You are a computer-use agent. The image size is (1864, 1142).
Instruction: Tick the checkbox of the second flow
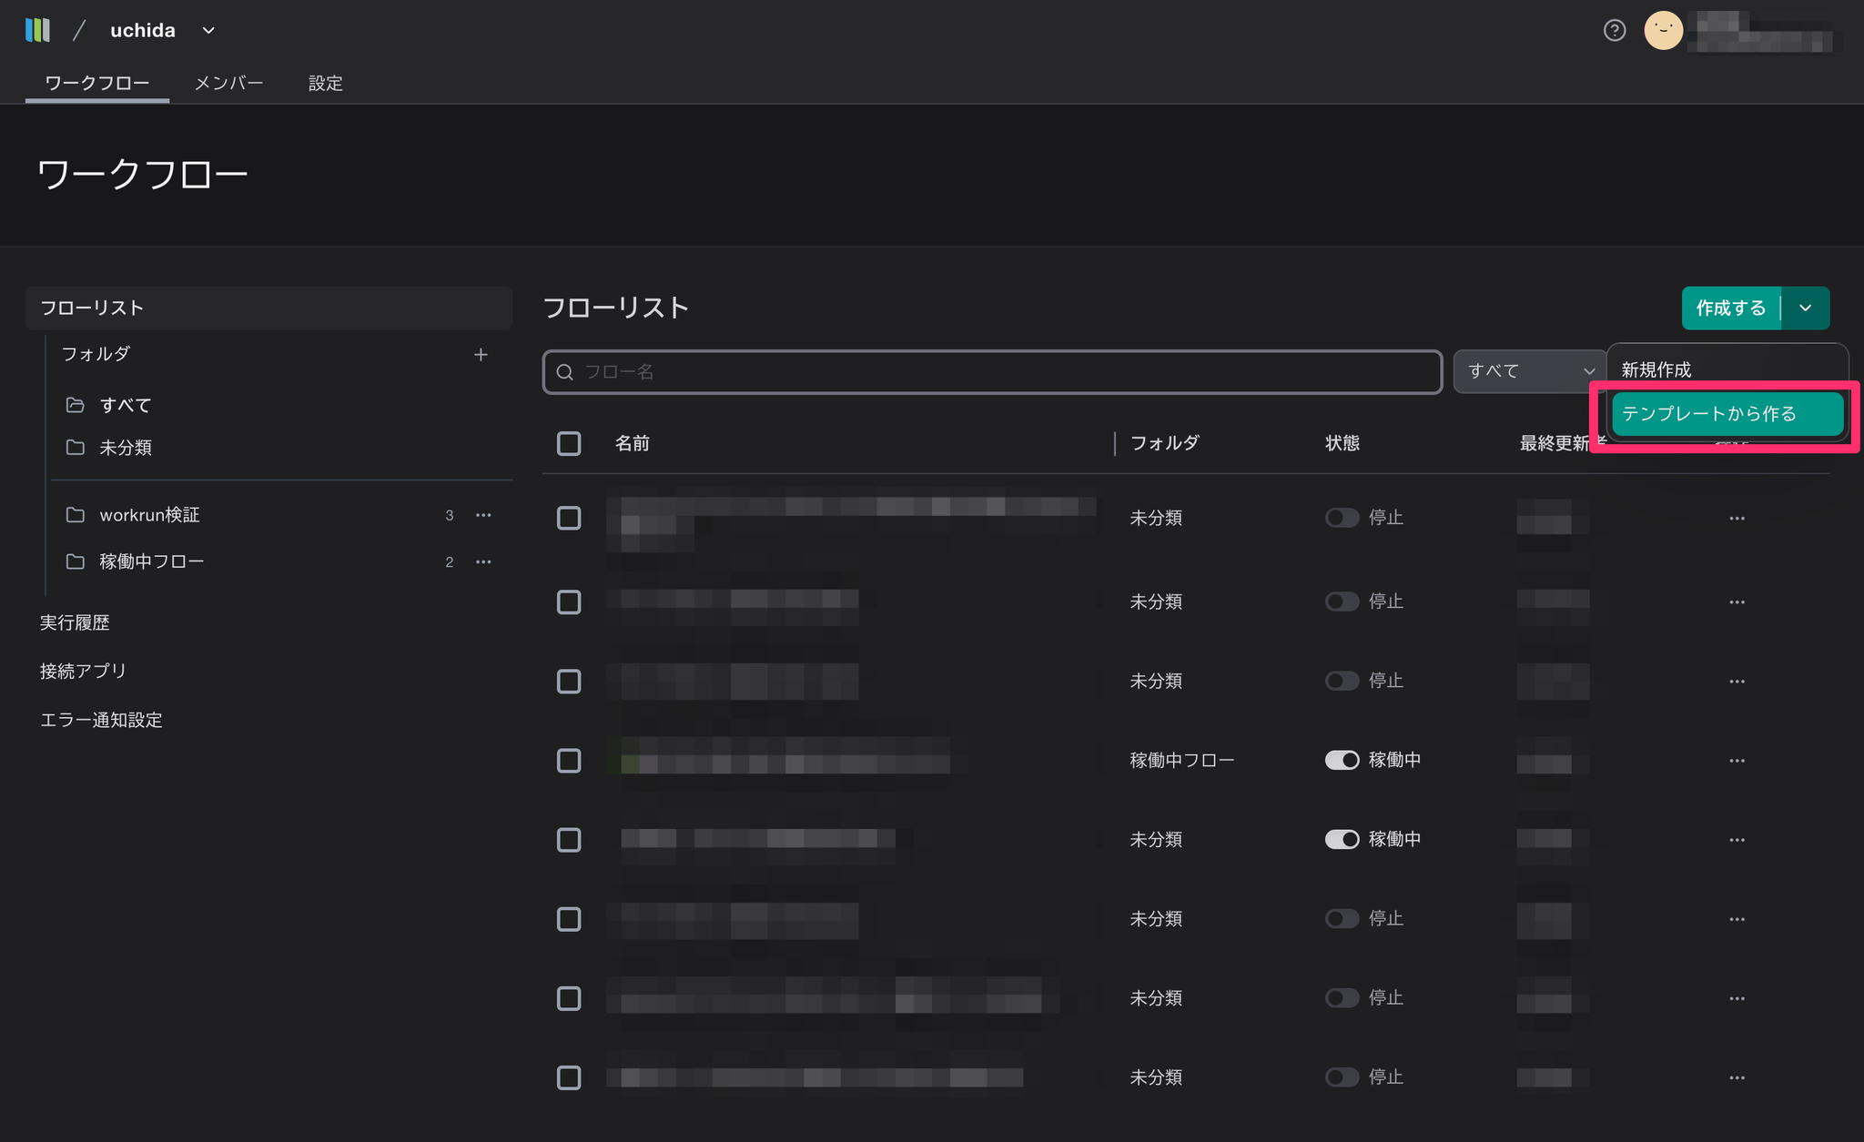point(569,602)
